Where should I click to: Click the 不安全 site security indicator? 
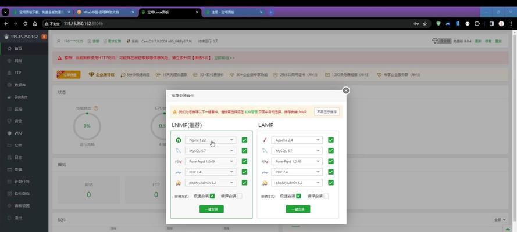coord(52,24)
